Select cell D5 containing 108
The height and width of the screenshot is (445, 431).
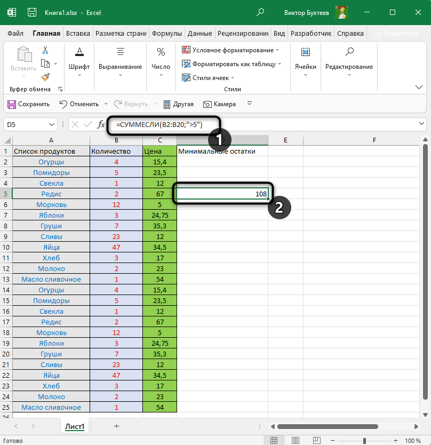pyautogui.click(x=222, y=194)
